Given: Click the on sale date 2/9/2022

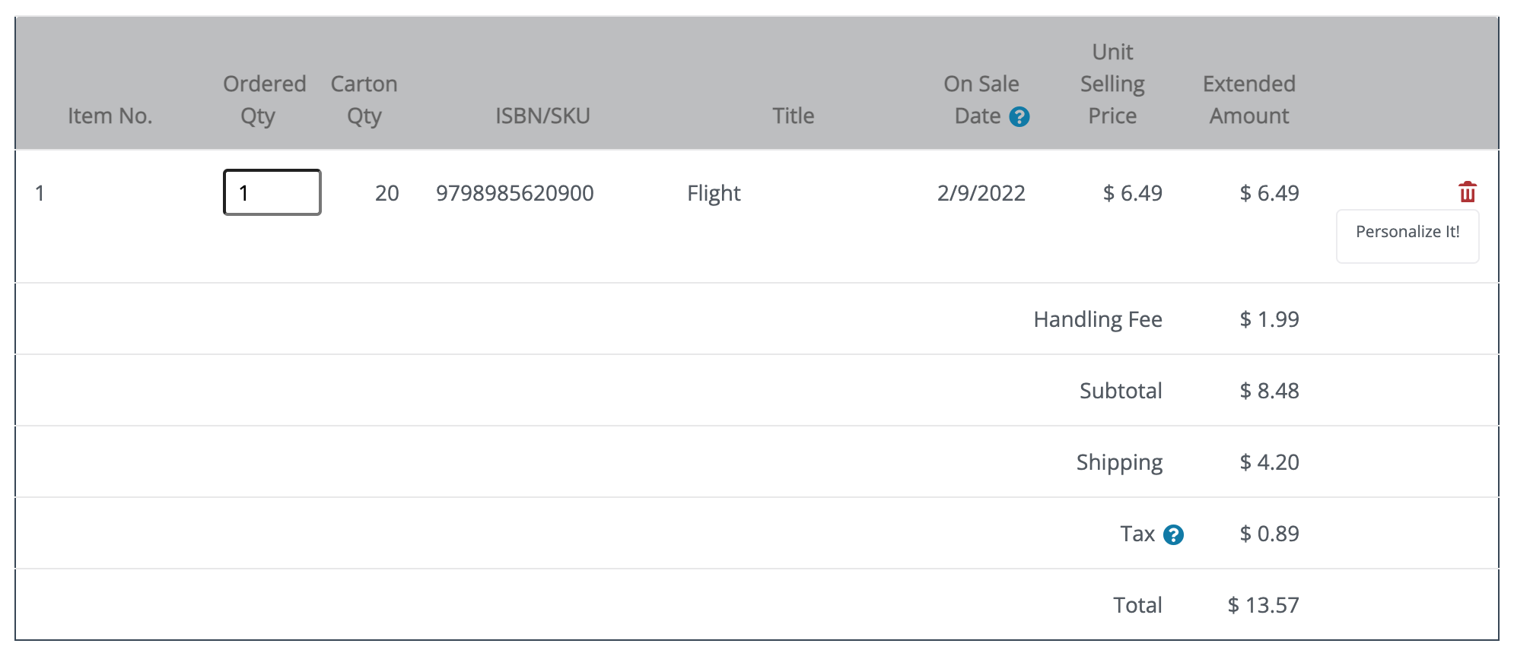Looking at the screenshot, I should 981,193.
